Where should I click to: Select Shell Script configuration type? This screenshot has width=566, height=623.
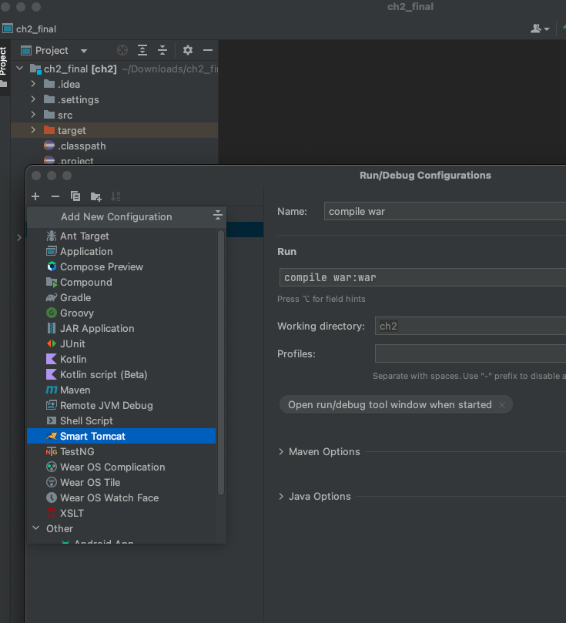(x=121, y=420)
